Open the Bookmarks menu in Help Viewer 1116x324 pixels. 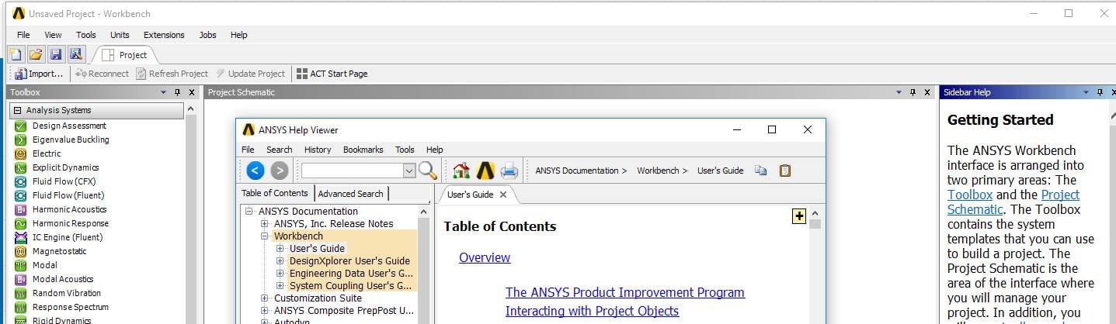363,150
